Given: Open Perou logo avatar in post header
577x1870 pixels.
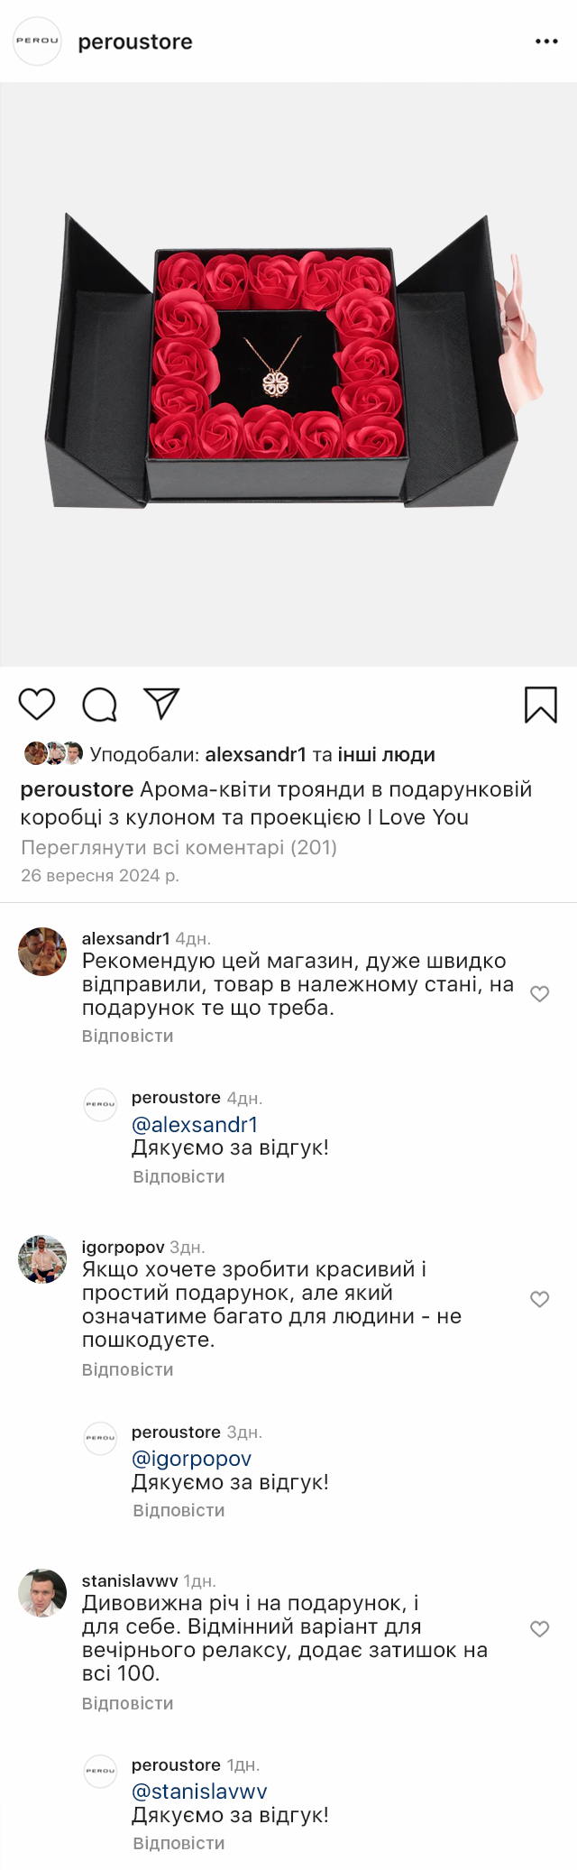Looking at the screenshot, I should tap(37, 41).
